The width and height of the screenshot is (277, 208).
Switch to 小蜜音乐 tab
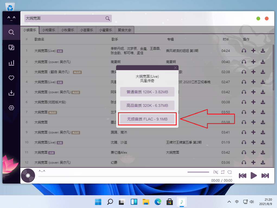tap(106, 30)
